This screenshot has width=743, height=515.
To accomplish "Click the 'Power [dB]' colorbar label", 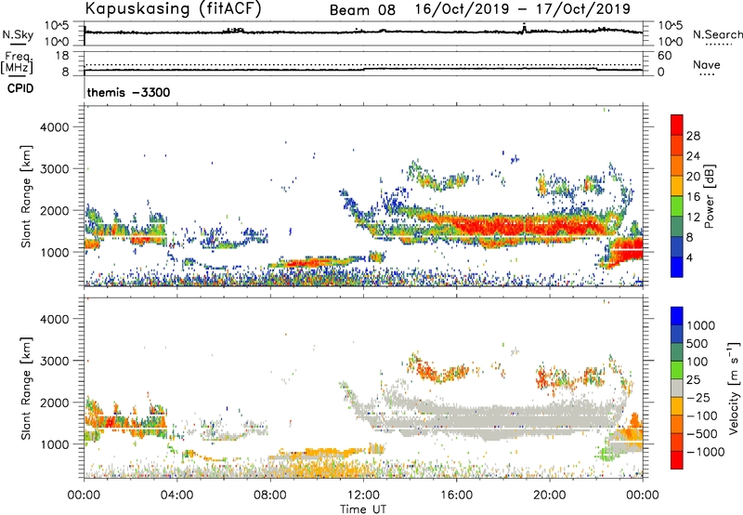I will click(709, 196).
